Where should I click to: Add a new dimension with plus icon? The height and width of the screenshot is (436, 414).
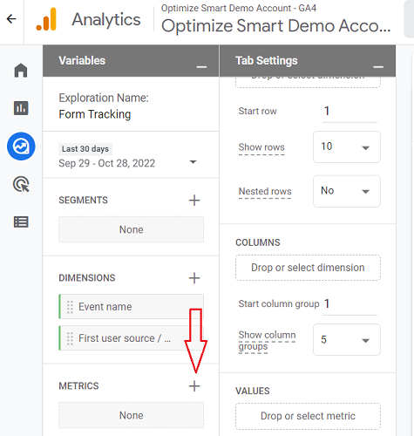pos(194,278)
